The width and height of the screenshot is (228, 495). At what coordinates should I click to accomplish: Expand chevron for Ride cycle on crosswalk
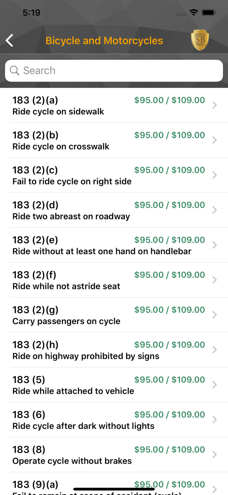click(215, 140)
